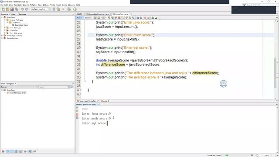Toggle Rectangular Selection editor icon
This screenshot has width=279, height=157.
tap(122, 18)
